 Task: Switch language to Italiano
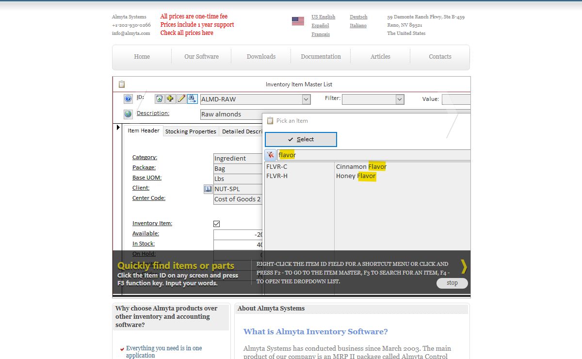tap(358, 26)
